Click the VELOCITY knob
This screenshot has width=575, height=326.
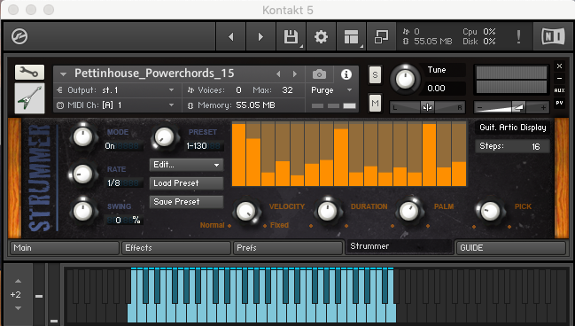(x=246, y=212)
